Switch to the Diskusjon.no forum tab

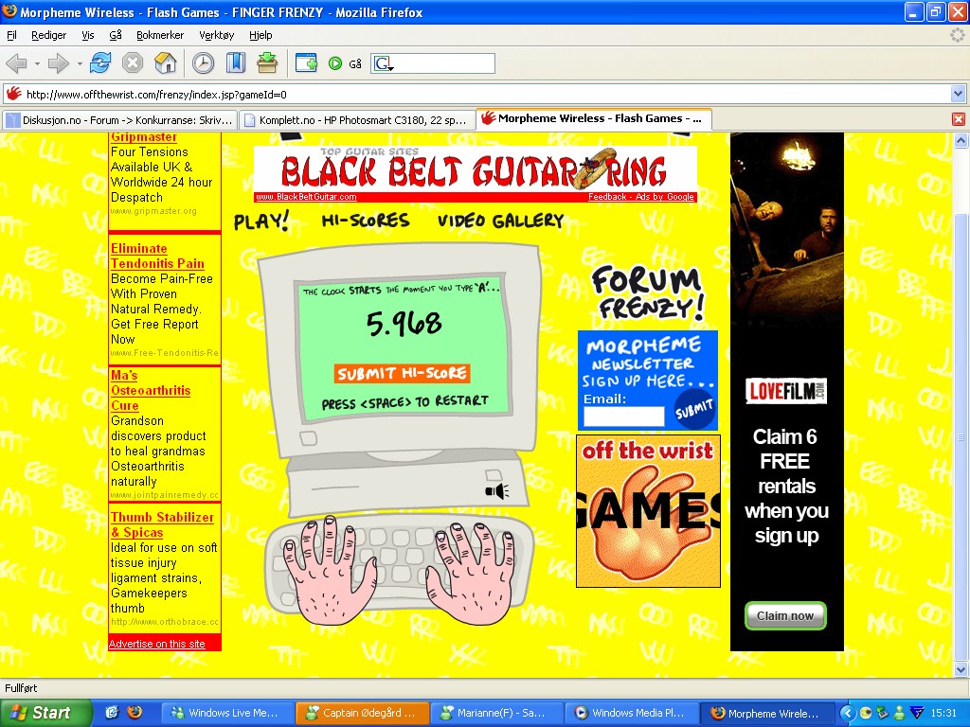120,120
